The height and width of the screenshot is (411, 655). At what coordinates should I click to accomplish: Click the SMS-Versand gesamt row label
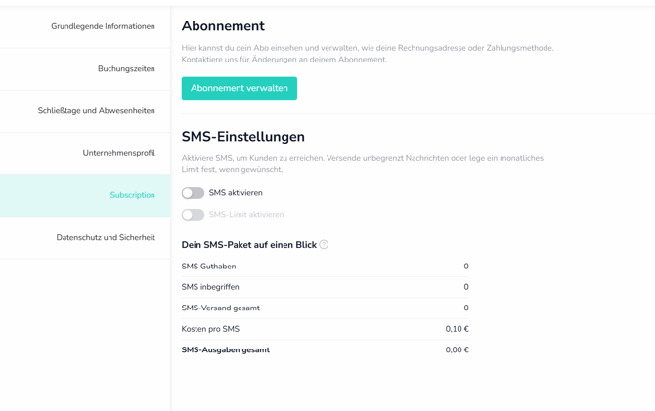[x=220, y=308]
